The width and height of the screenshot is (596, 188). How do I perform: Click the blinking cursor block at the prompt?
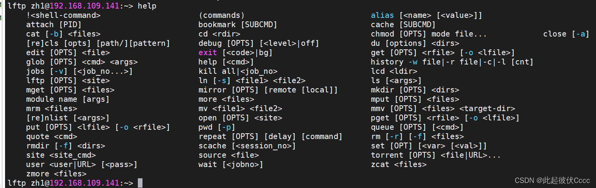(x=140, y=183)
